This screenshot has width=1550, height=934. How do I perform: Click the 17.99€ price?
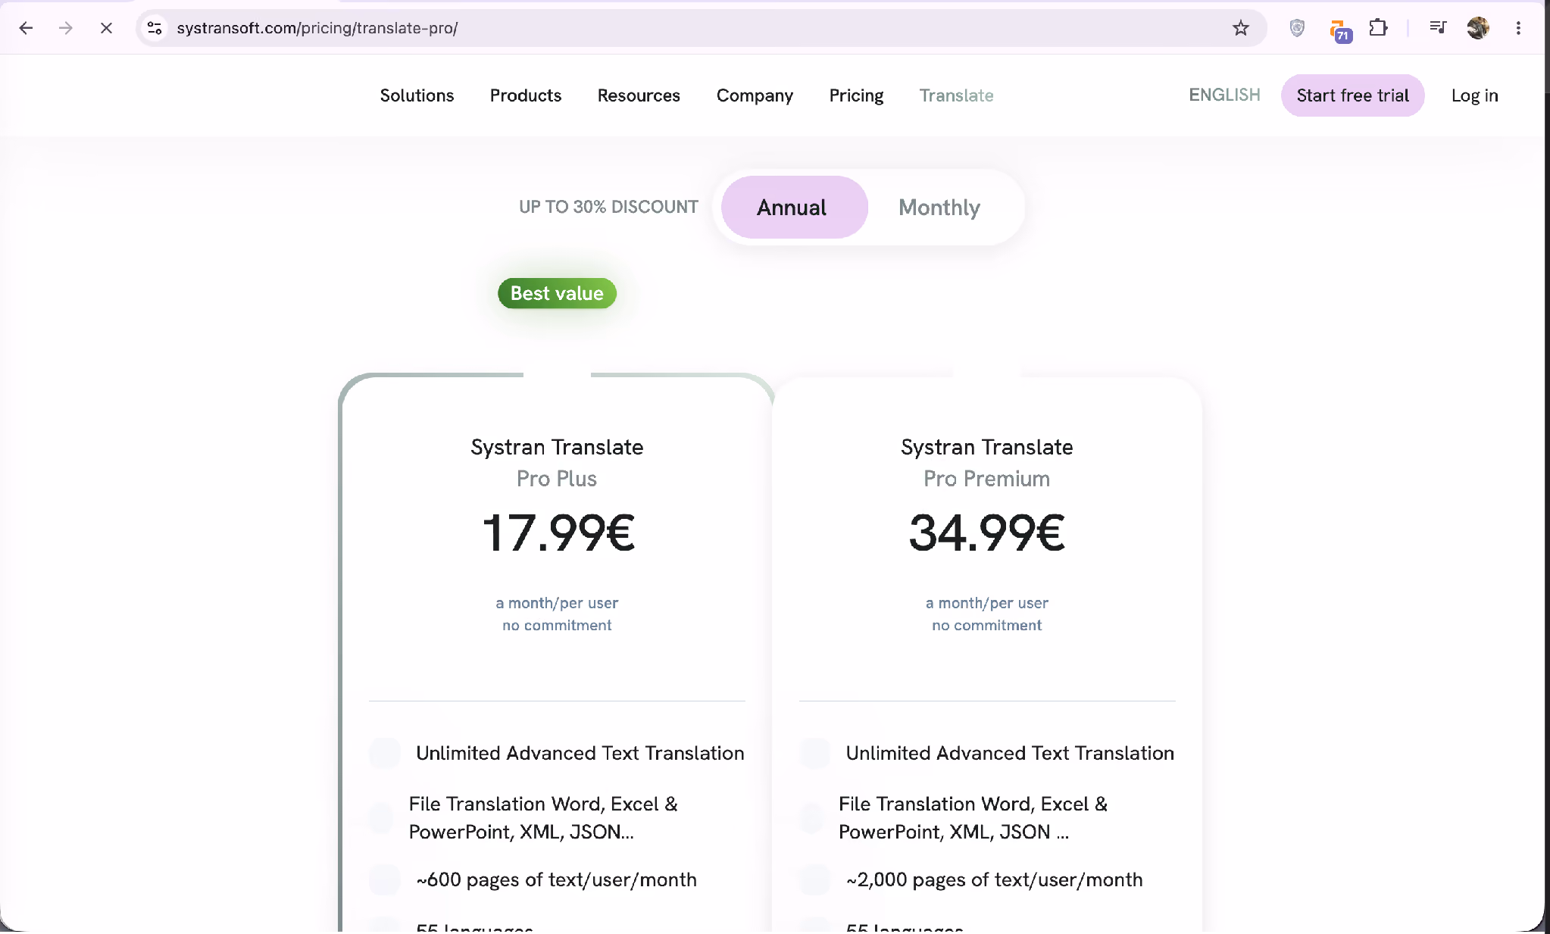pyautogui.click(x=558, y=533)
